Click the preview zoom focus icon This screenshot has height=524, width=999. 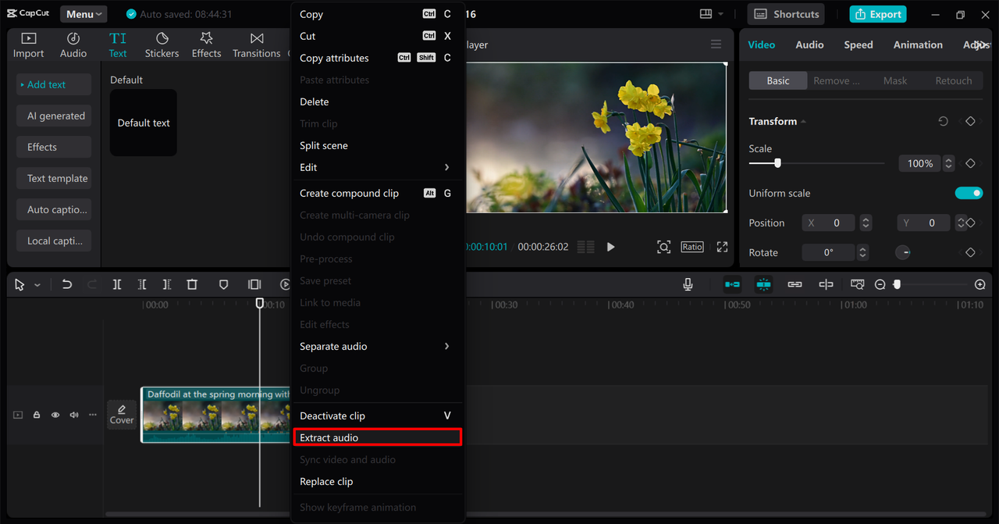click(x=663, y=247)
